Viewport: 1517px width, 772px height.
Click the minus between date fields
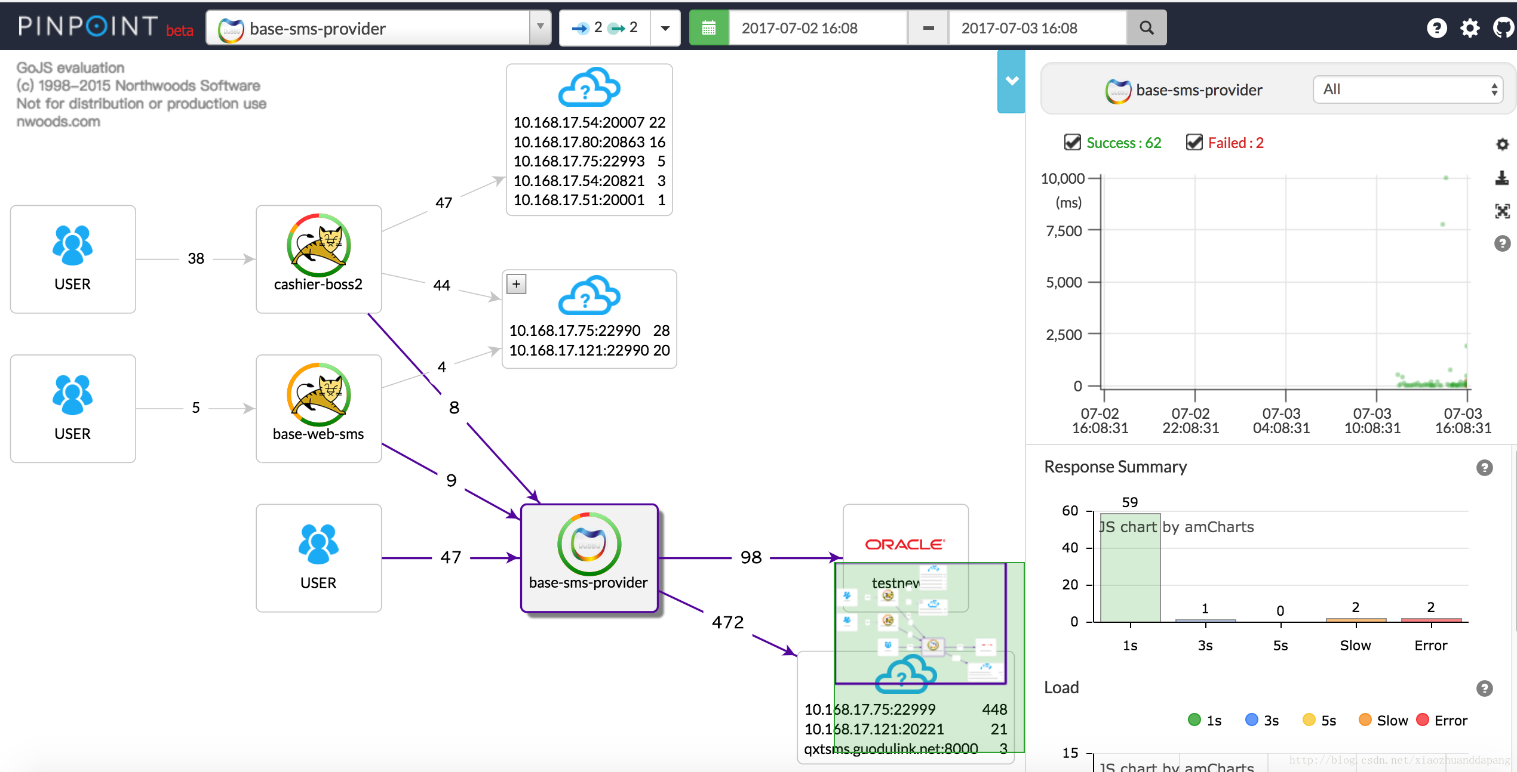928,27
